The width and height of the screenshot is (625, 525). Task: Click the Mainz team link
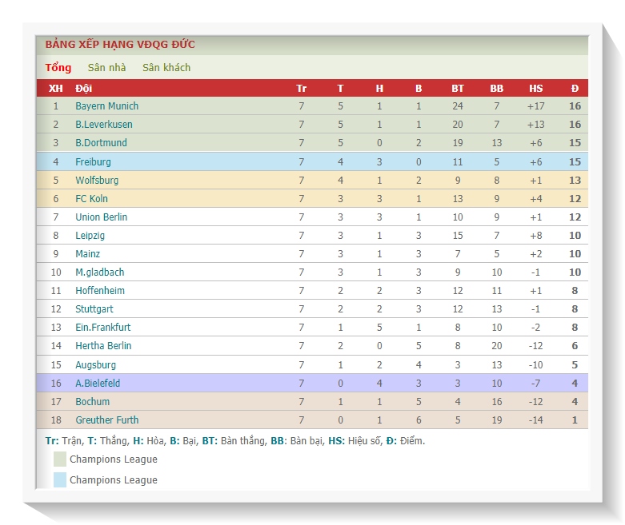click(87, 254)
